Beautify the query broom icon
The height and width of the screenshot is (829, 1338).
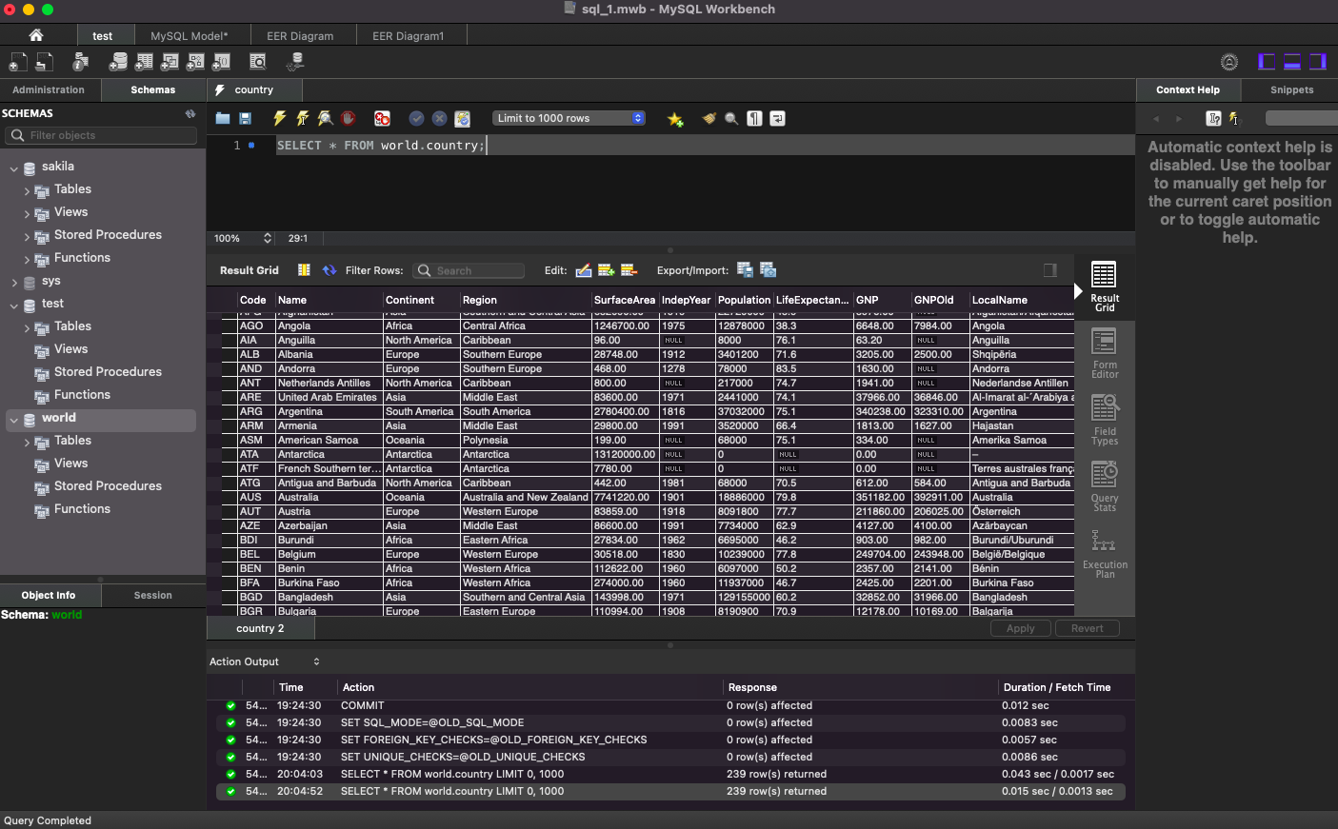click(709, 119)
